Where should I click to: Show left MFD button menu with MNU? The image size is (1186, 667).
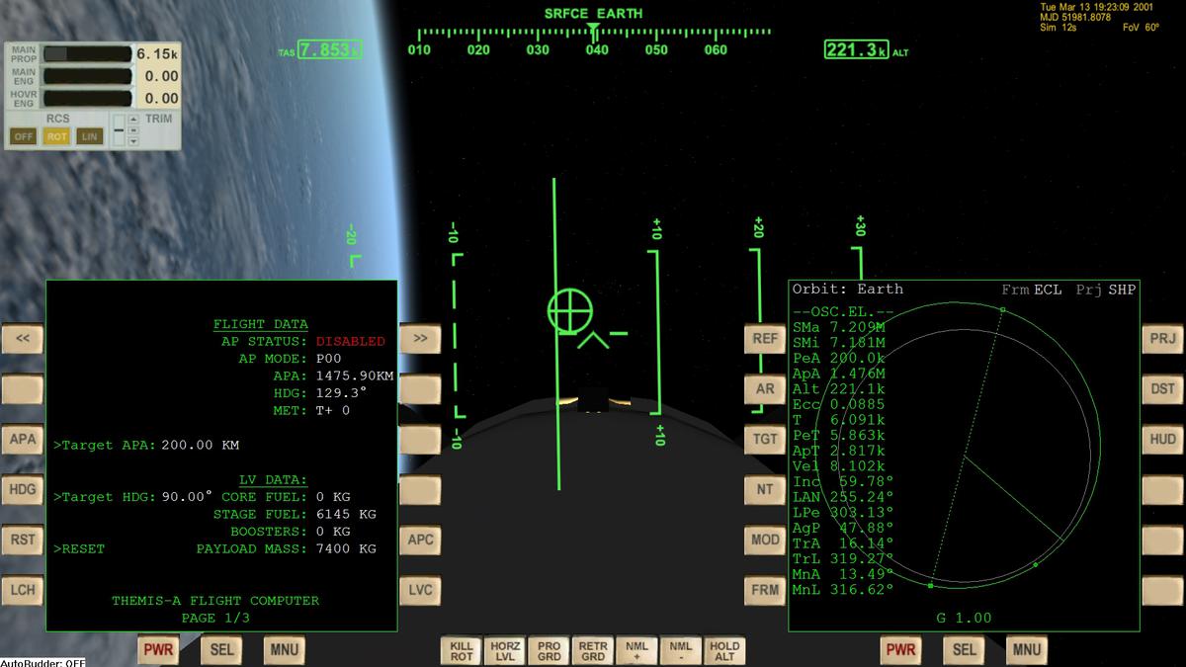click(x=284, y=650)
